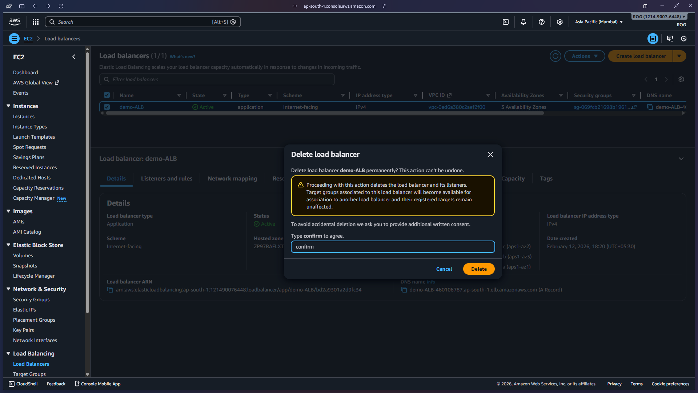Open the Asia Pacific (Mumbai) region selector
This screenshot has width=698, height=393.
click(598, 22)
